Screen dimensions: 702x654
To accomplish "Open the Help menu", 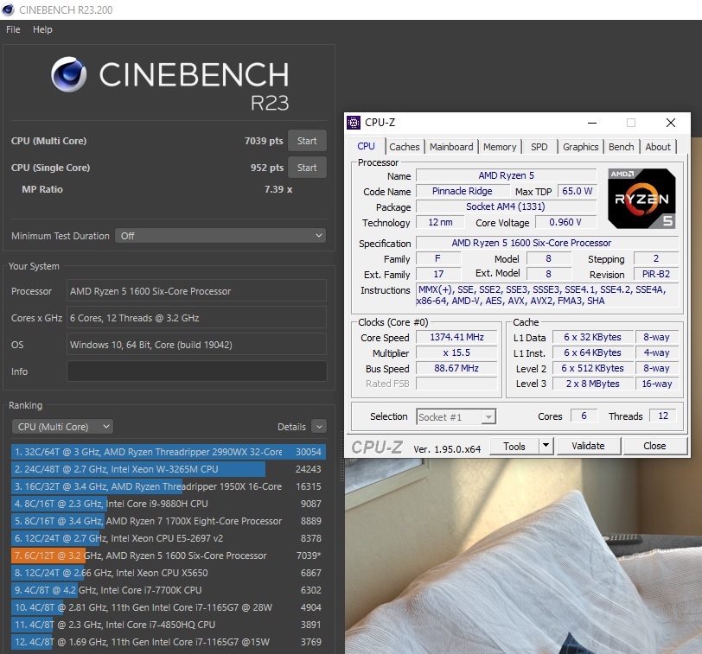I will tap(42, 29).
